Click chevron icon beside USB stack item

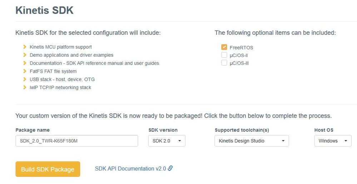[x=25, y=79]
